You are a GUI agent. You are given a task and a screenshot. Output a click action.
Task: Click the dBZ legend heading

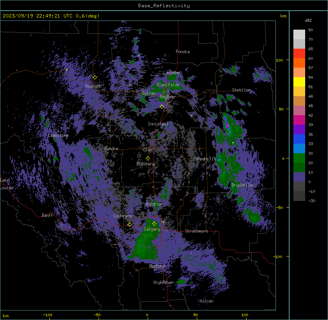(x=308, y=21)
